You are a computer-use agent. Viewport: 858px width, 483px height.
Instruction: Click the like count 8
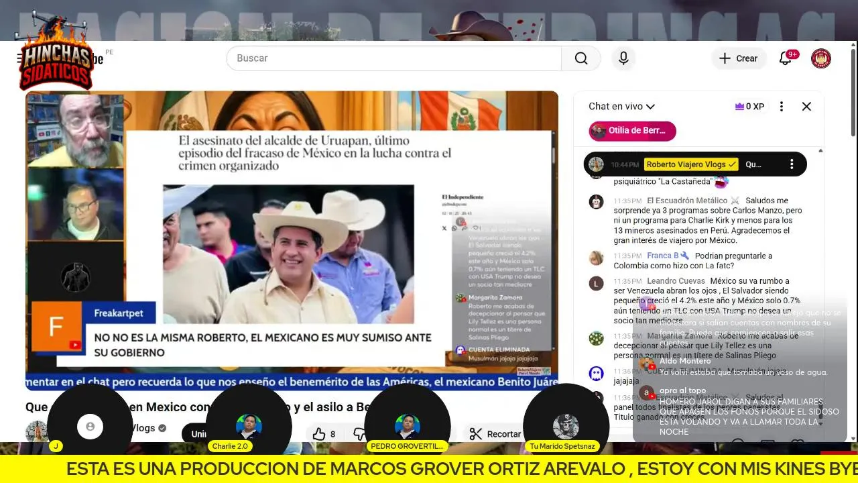click(332, 434)
